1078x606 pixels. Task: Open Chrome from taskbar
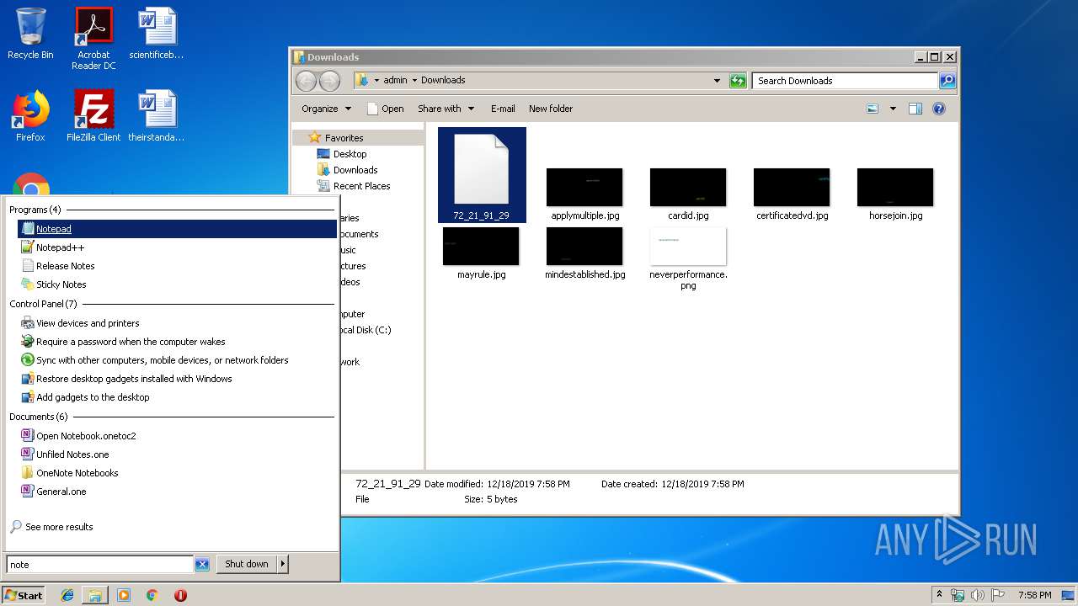tap(152, 595)
